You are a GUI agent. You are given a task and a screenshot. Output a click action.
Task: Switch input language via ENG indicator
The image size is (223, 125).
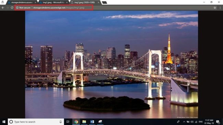tap(201, 122)
